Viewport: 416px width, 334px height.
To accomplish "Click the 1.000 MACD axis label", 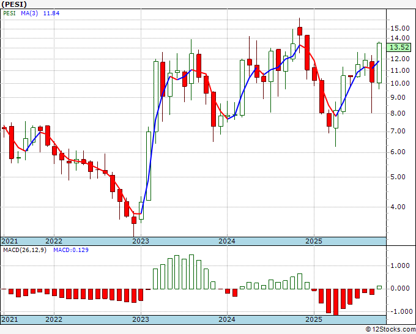I will (399, 265).
